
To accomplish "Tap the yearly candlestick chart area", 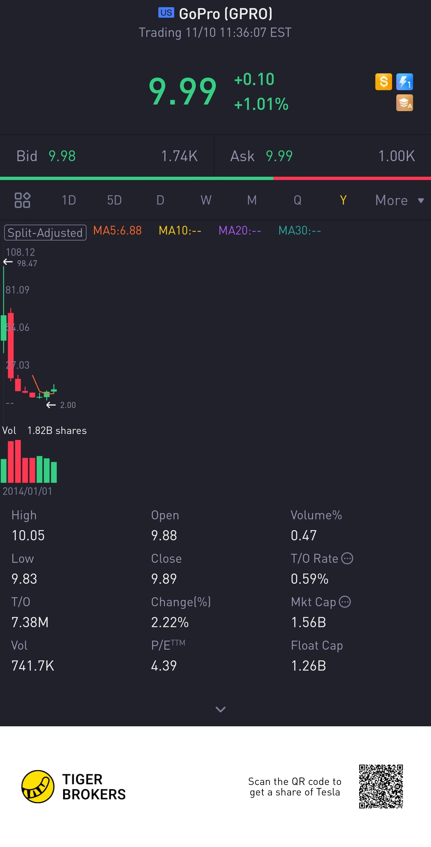I will coord(215,334).
